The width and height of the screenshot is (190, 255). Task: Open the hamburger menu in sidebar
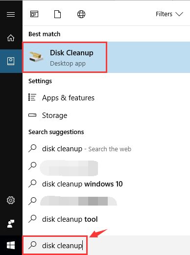coord(11,14)
